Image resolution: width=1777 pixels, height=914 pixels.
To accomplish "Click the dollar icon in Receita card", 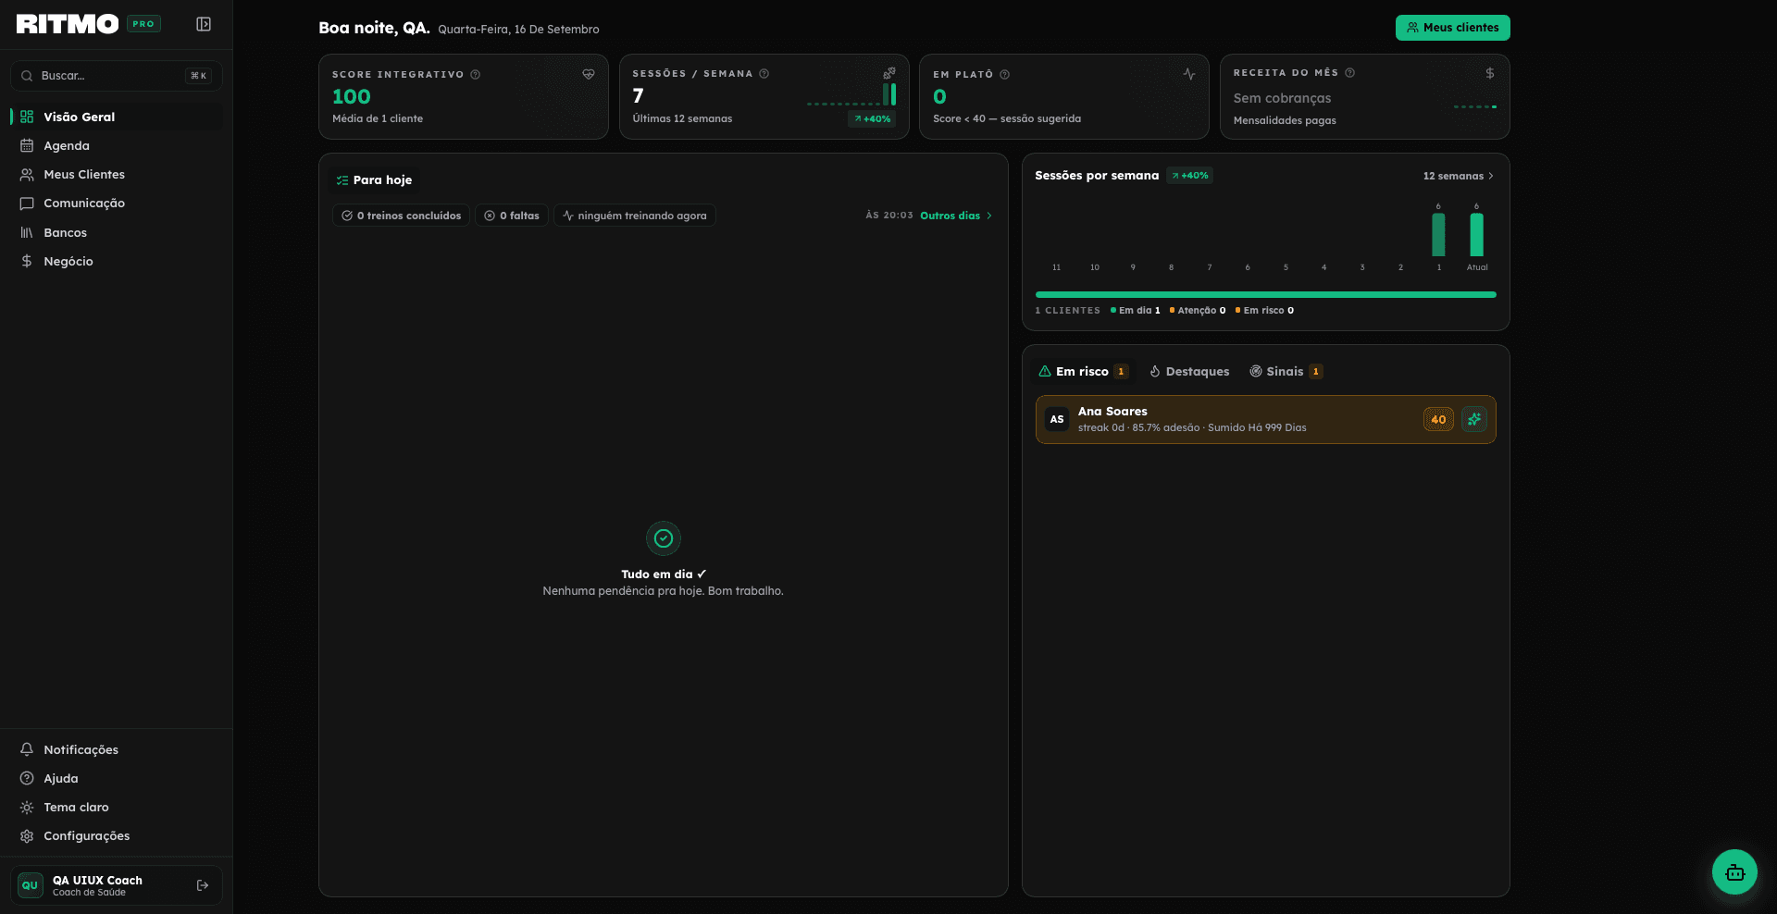I will pyautogui.click(x=1490, y=73).
